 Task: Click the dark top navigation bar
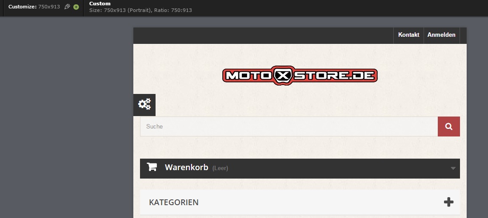coord(261,35)
